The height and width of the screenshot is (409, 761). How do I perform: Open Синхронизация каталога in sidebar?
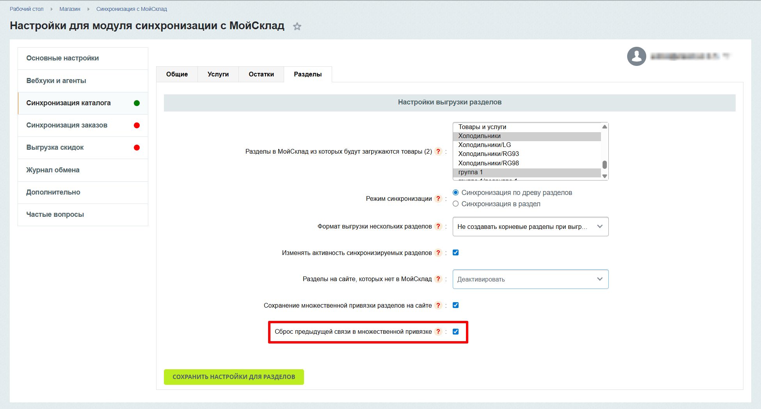tap(83, 103)
